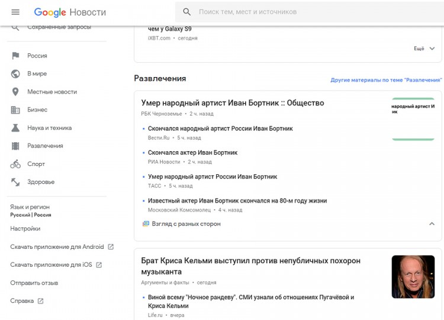
Task: Click the external link icon beside Справка
Action: click(40, 301)
